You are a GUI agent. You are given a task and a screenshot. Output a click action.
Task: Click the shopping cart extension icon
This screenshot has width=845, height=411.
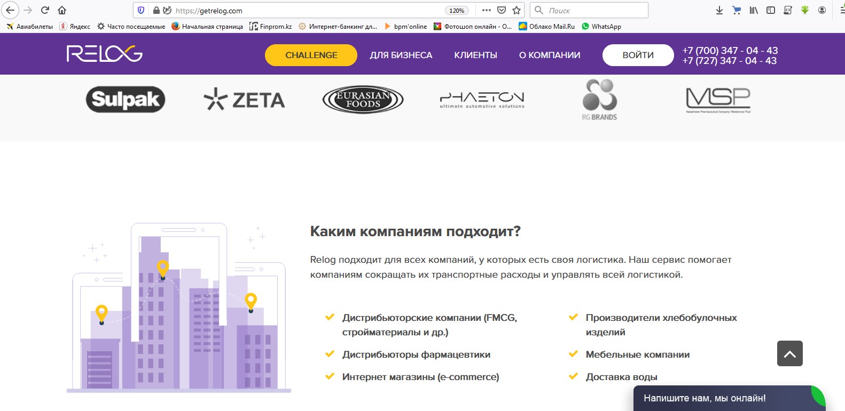[737, 10]
